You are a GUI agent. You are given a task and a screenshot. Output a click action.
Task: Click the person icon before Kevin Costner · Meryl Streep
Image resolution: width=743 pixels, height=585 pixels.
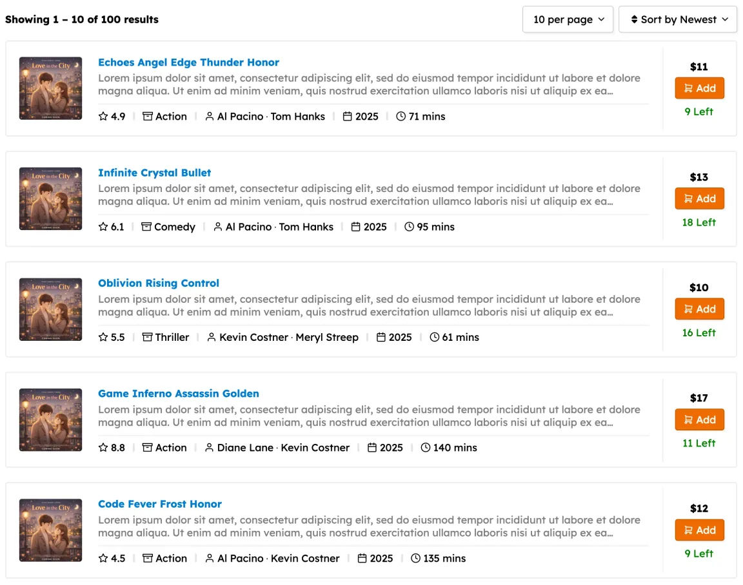pyautogui.click(x=212, y=338)
